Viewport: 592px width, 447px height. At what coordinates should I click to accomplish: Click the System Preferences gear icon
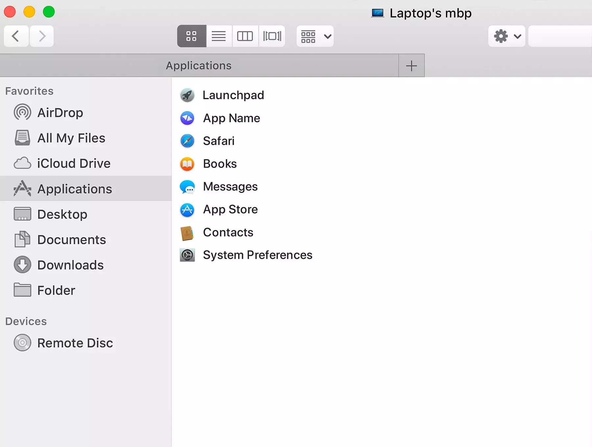[x=187, y=255]
